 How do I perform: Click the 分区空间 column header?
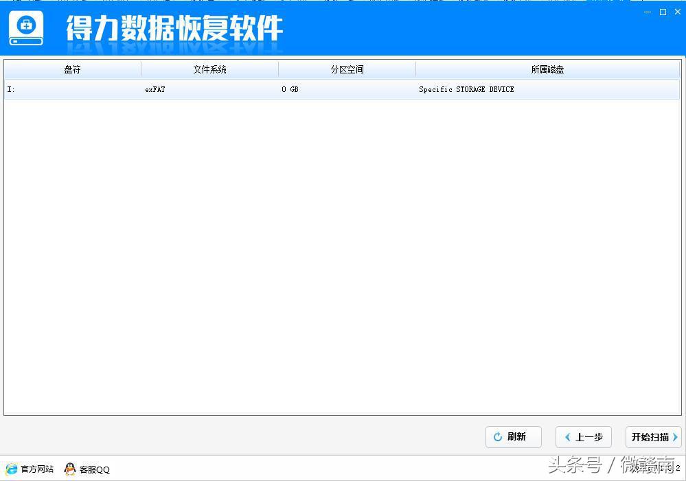(347, 69)
